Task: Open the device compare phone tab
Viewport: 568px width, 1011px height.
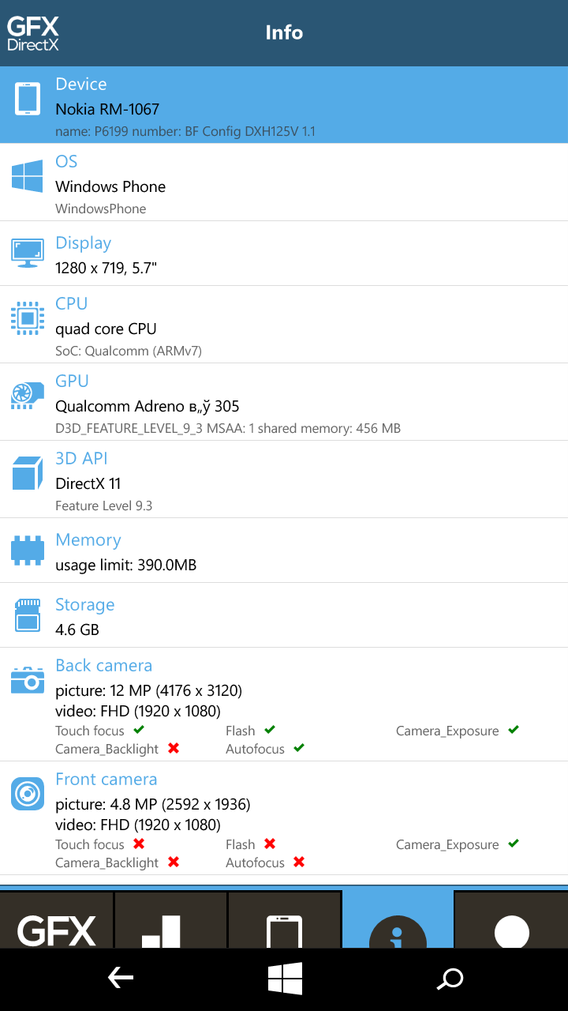Action: click(284, 919)
